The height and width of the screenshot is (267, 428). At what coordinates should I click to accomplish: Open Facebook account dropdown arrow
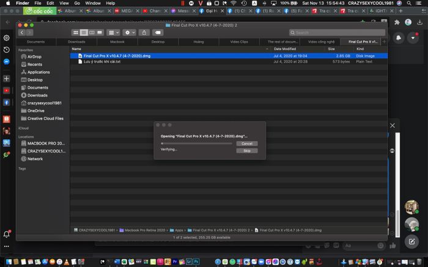pyautogui.click(x=413, y=38)
